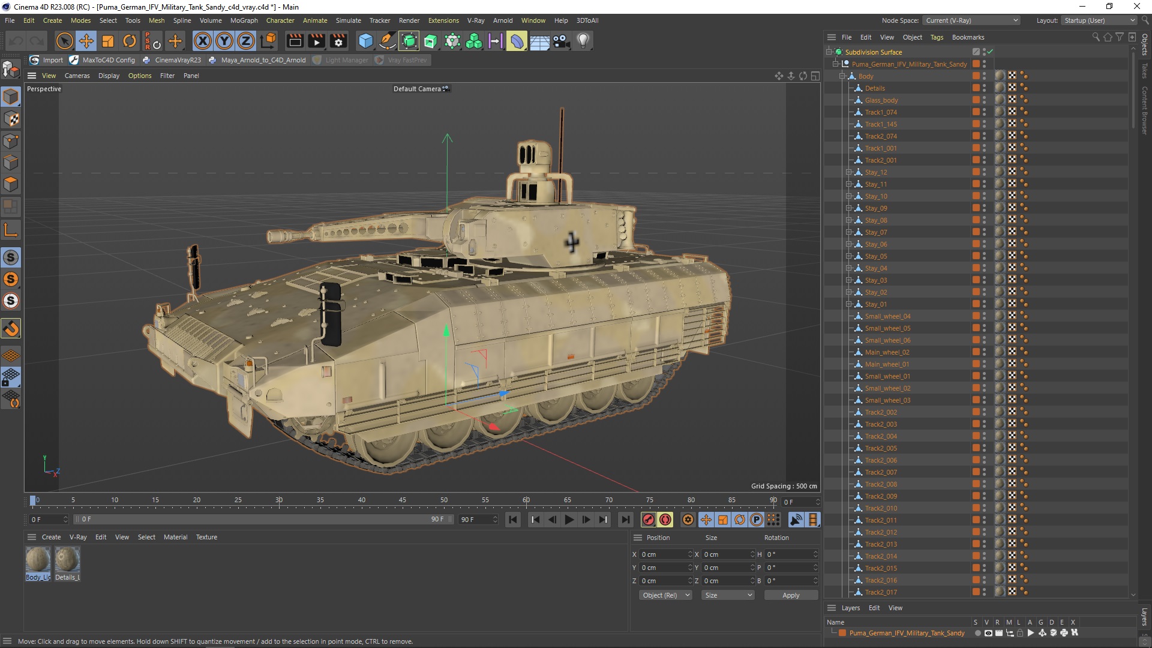Open Edit Render Settings gear clapperboard
This screenshot has width=1152, height=648.
point(339,41)
